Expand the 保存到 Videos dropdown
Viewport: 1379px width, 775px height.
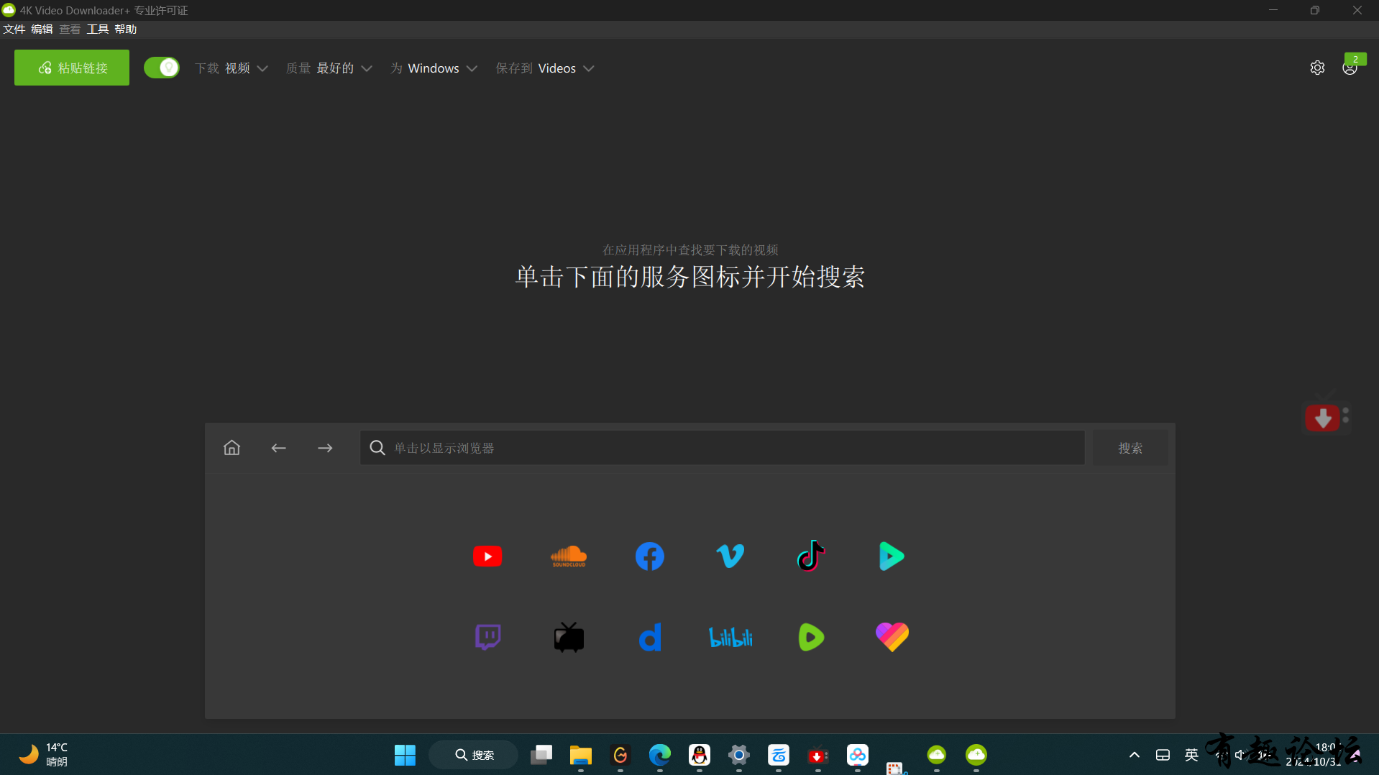pyautogui.click(x=545, y=68)
